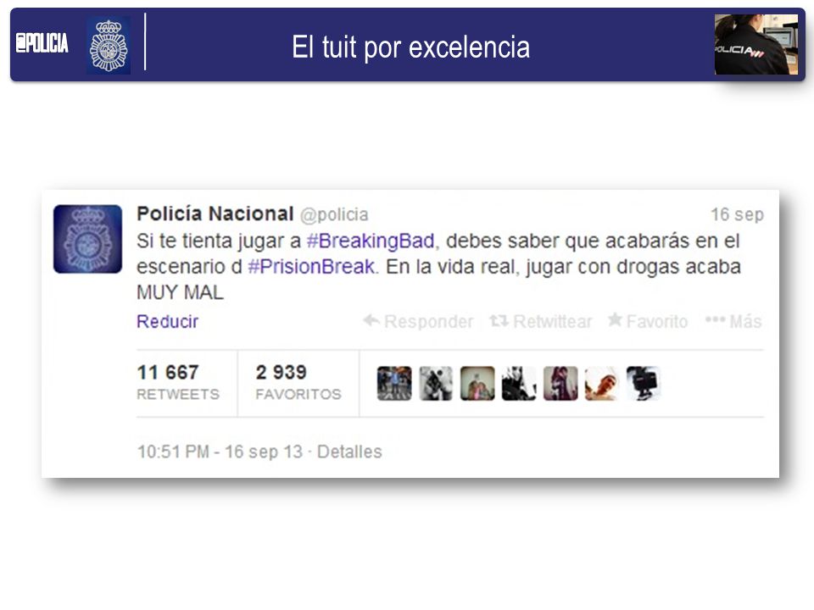View the 11 667 retweets list
This screenshot has height=610, width=814.
click(x=178, y=382)
